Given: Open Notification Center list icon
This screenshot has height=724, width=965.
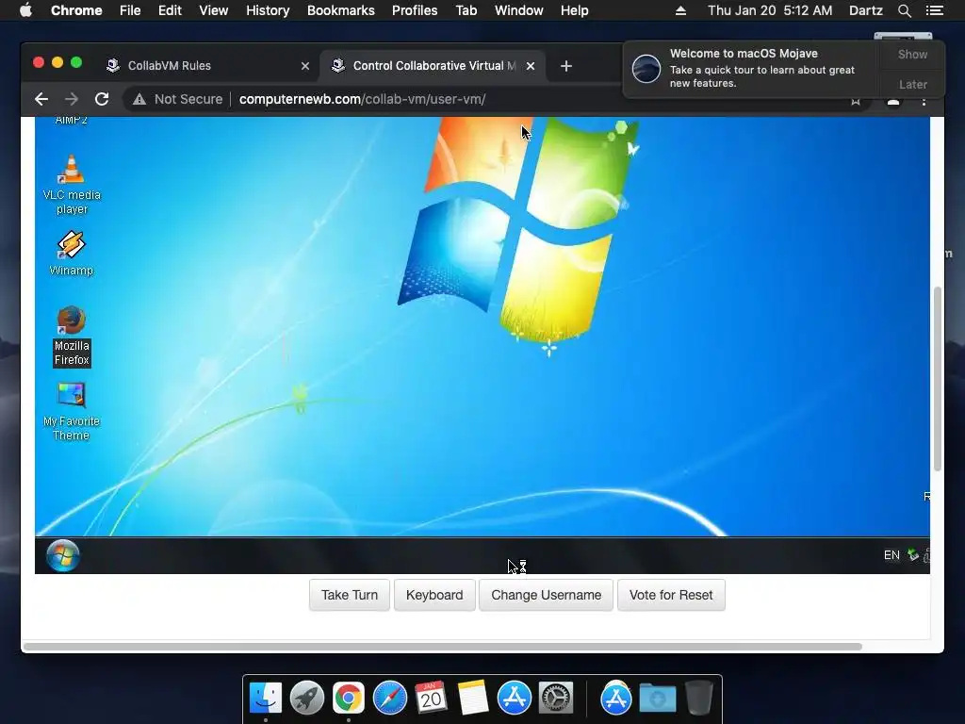Looking at the screenshot, I should (934, 10).
